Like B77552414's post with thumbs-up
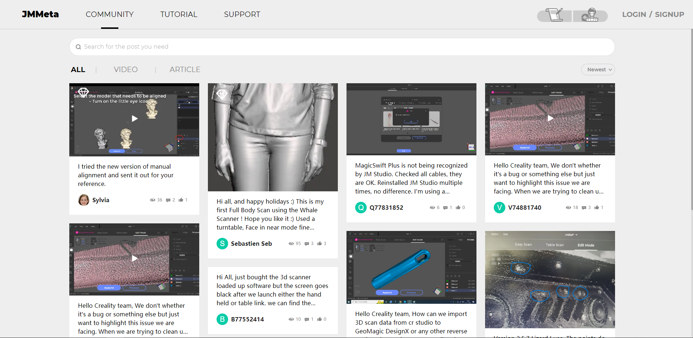 319,319
